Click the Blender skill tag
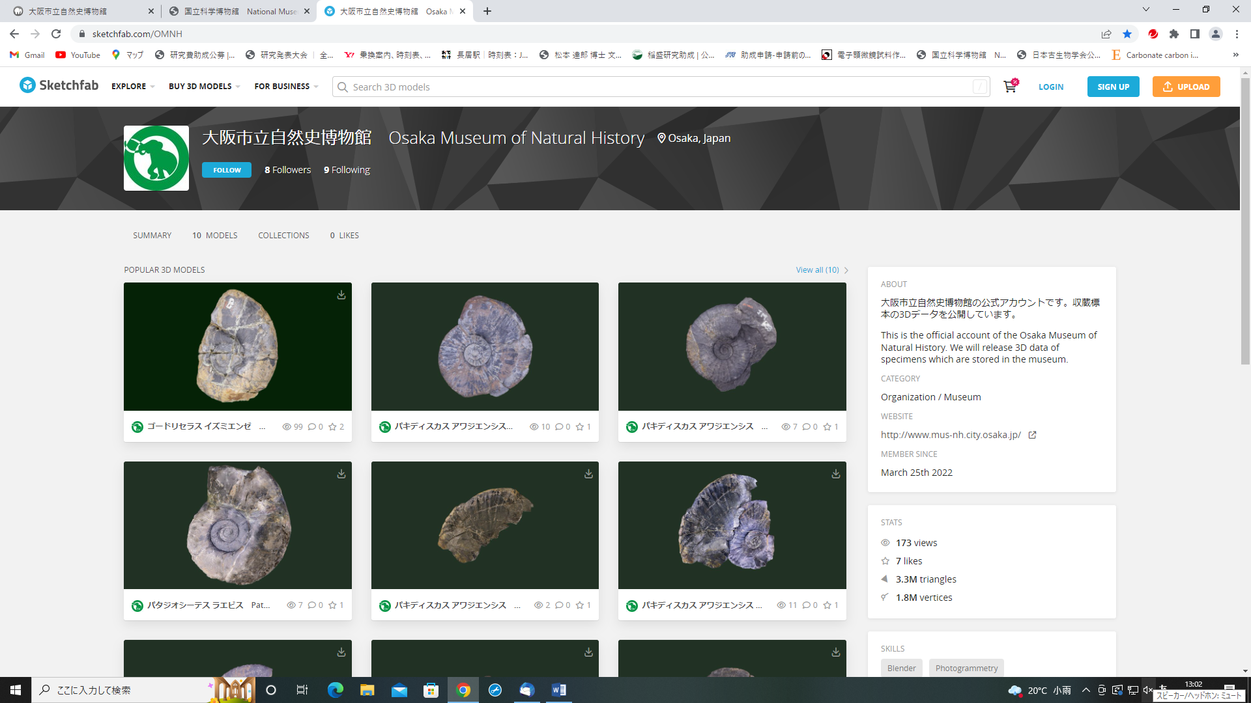Viewport: 1251px width, 703px height. (x=901, y=668)
